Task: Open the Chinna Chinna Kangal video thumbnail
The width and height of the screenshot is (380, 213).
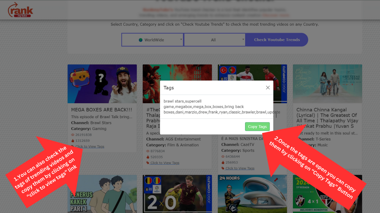Action: click(327, 84)
